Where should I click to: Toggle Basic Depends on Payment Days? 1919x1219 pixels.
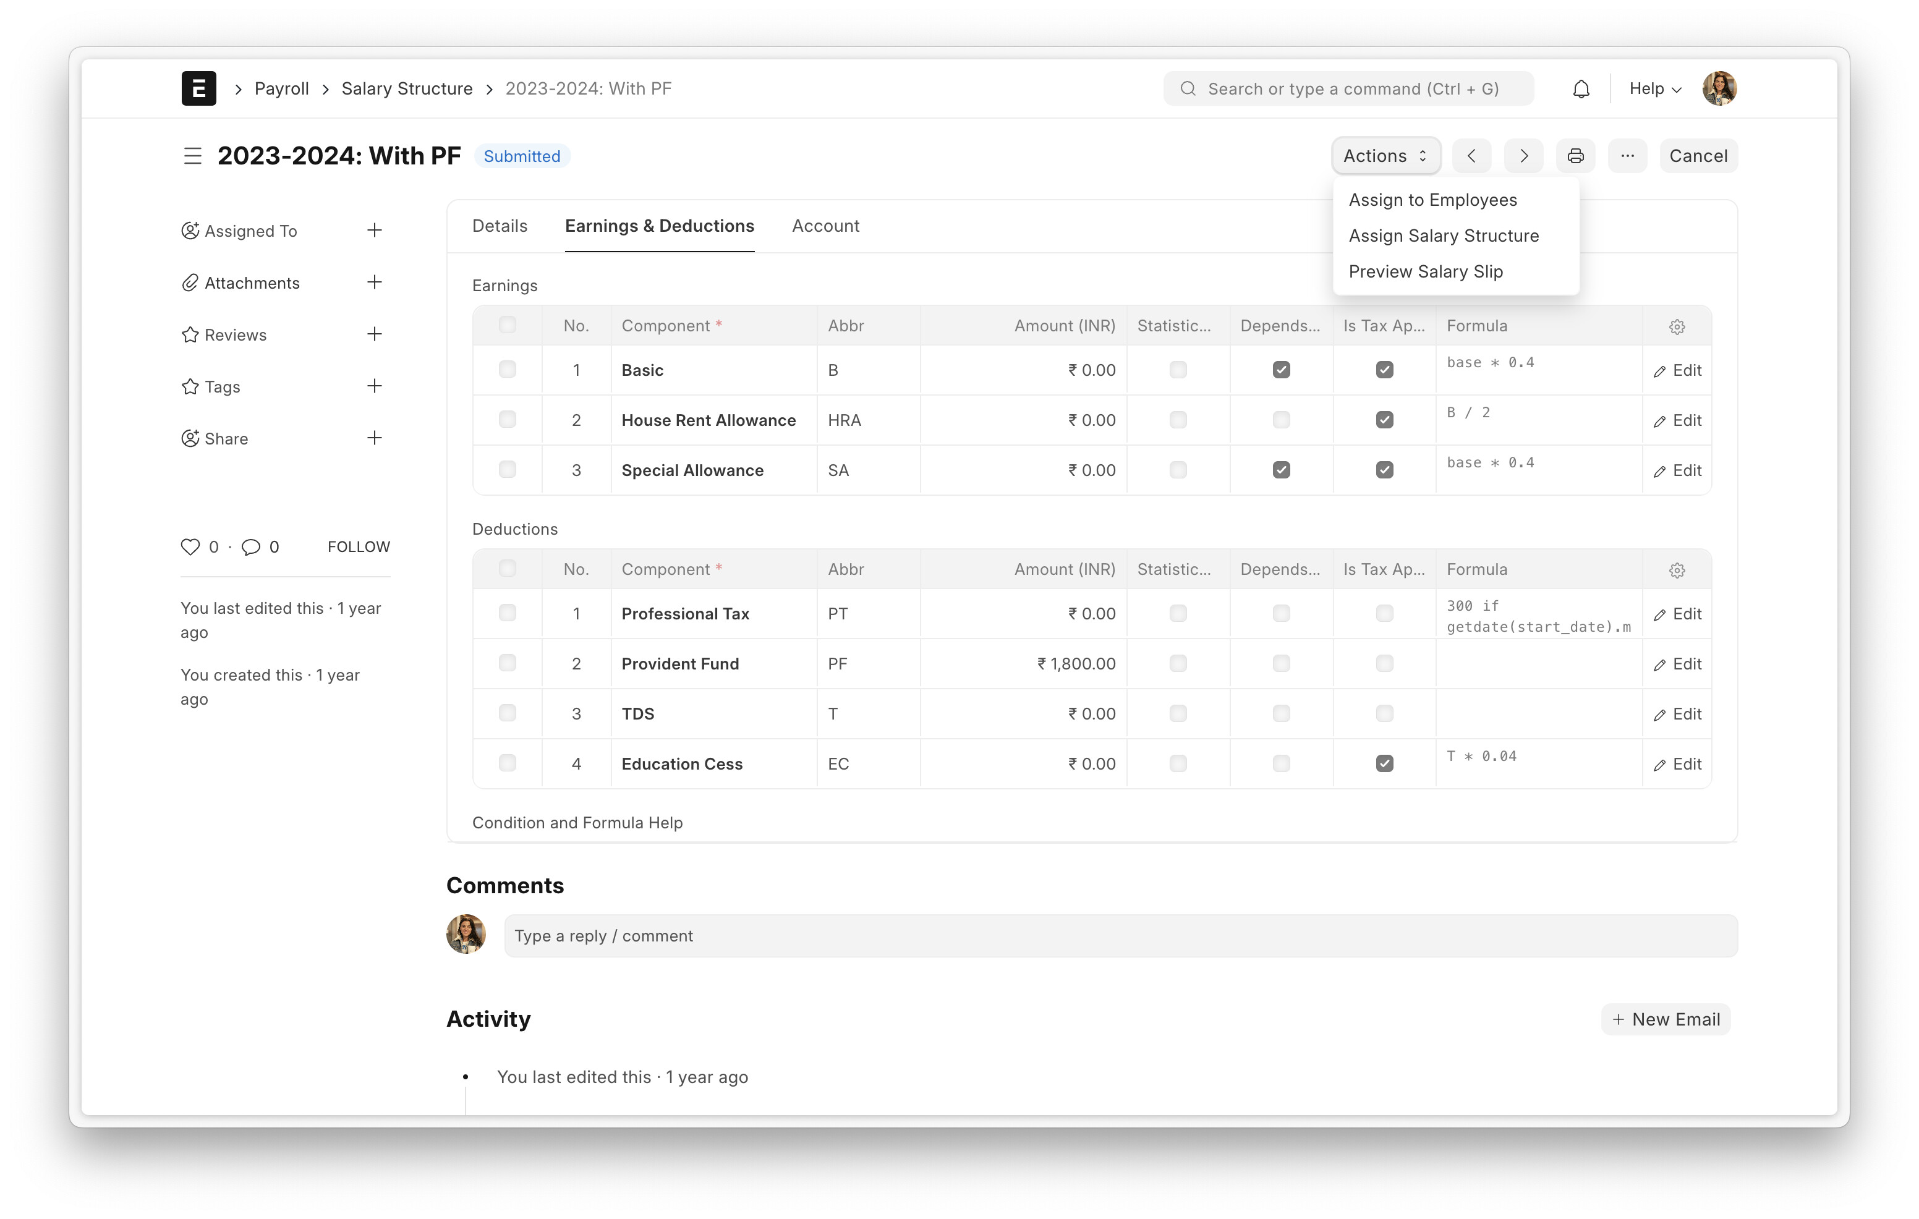(1282, 370)
